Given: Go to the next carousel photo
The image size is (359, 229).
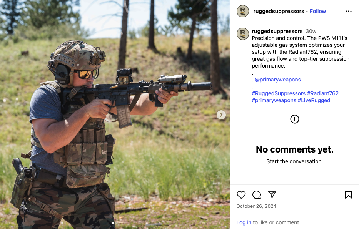Looking at the screenshot, I should click(x=221, y=115).
